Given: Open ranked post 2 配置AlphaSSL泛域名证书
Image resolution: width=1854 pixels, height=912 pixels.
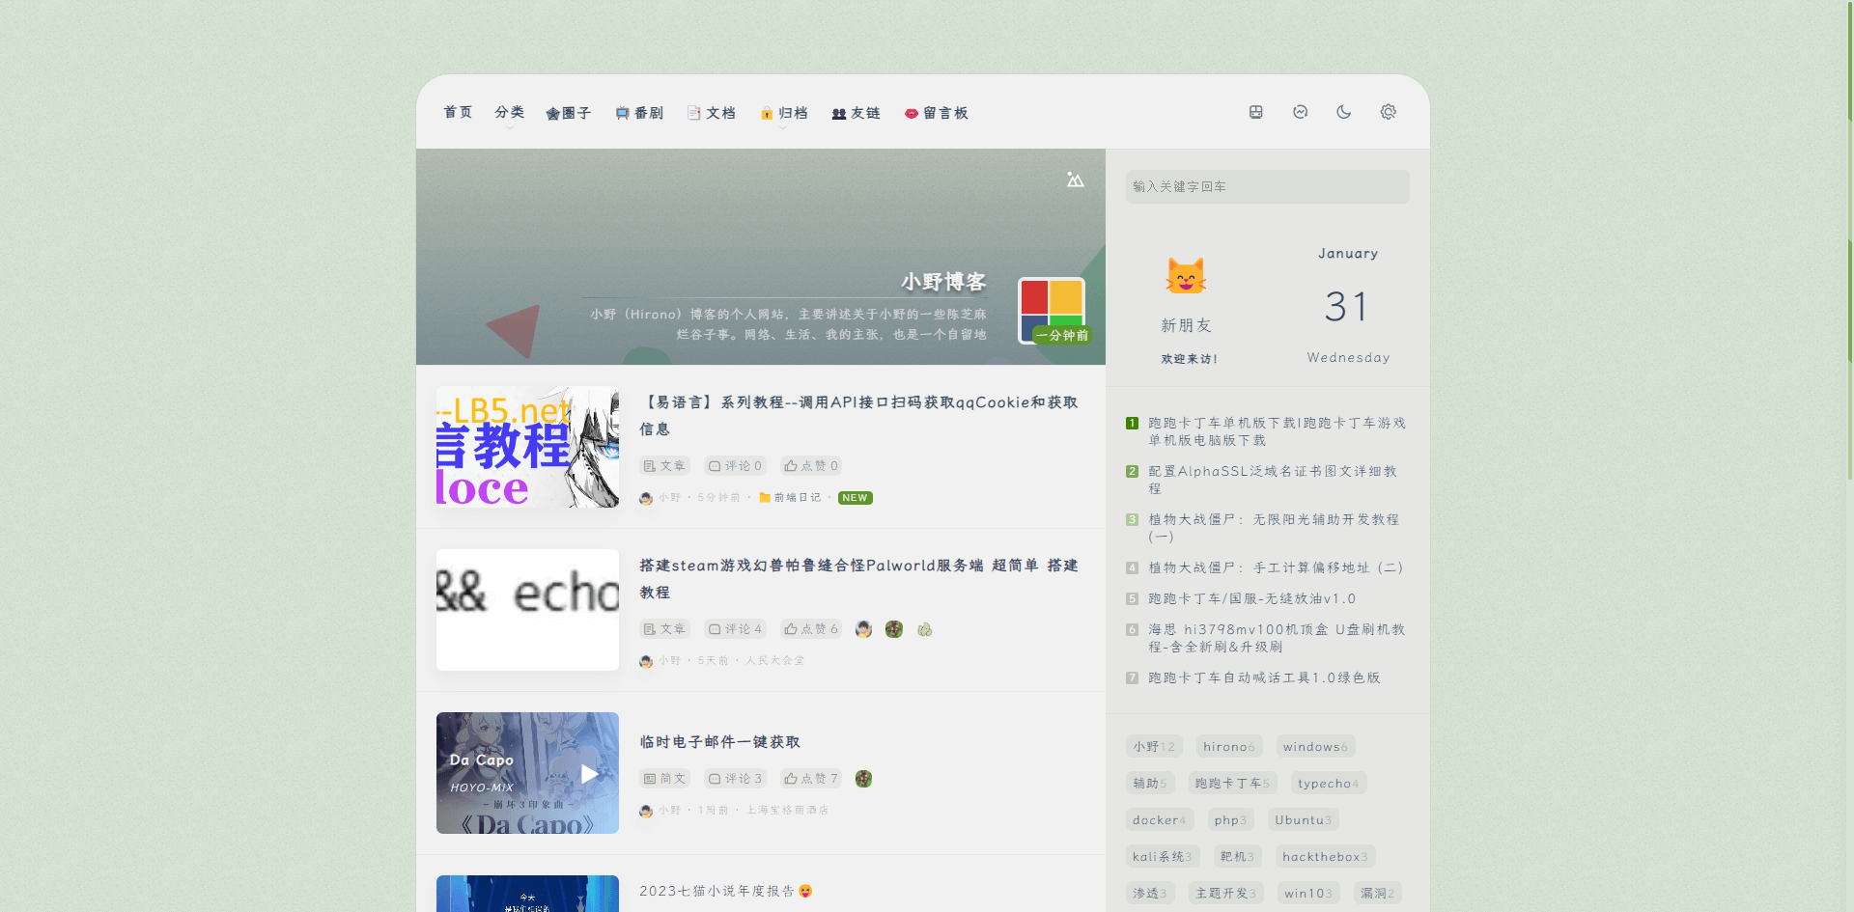Looking at the screenshot, I should (1273, 480).
